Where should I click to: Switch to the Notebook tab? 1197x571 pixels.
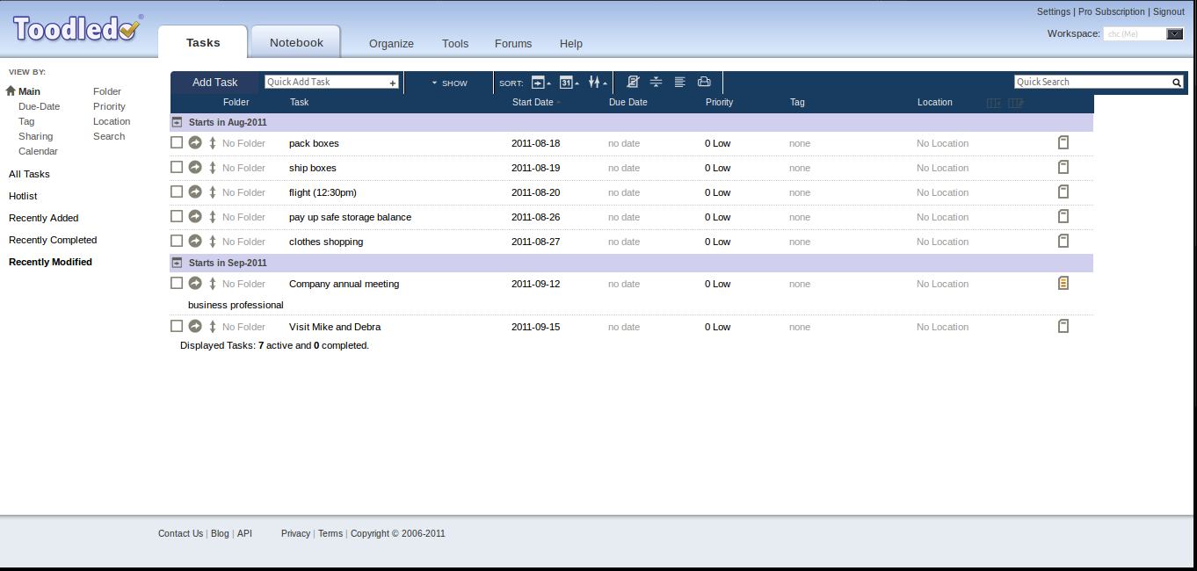[x=296, y=42]
